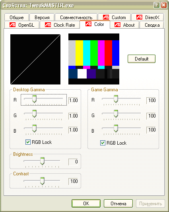The width and height of the screenshot is (169, 212).
Task: Click the Brightness slider thumb
Action: [43, 161]
